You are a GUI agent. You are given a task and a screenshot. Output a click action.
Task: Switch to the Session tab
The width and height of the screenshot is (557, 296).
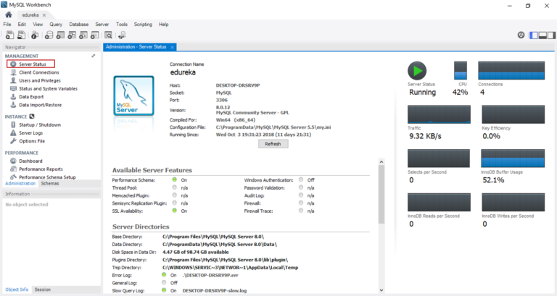[x=42, y=289]
